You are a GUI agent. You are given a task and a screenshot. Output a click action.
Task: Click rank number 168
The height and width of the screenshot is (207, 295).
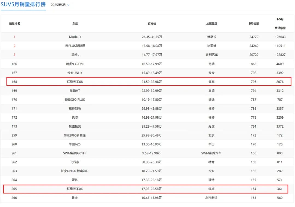14,82
